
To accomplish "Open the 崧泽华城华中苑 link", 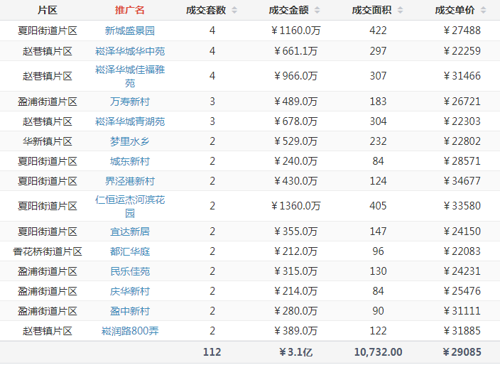I will click(x=130, y=51).
